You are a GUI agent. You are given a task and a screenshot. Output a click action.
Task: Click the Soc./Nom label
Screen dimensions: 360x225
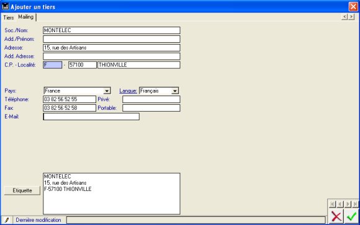point(16,30)
